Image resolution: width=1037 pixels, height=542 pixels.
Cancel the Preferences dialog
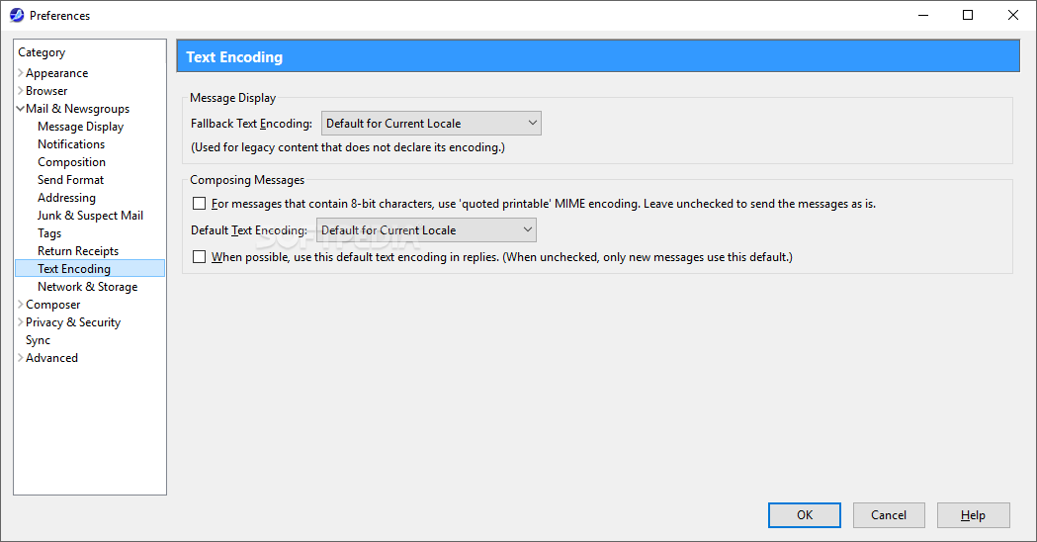click(x=889, y=515)
